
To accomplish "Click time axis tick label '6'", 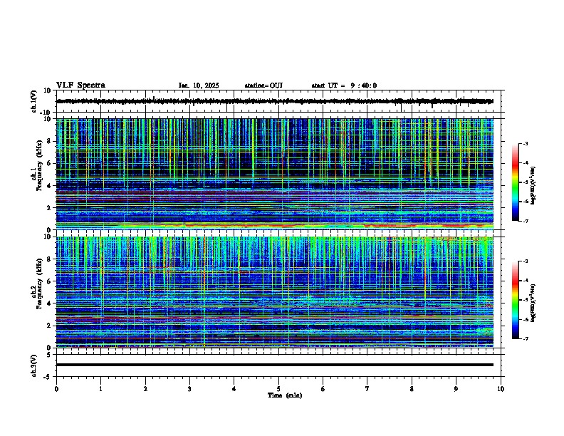I will tap(323, 389).
